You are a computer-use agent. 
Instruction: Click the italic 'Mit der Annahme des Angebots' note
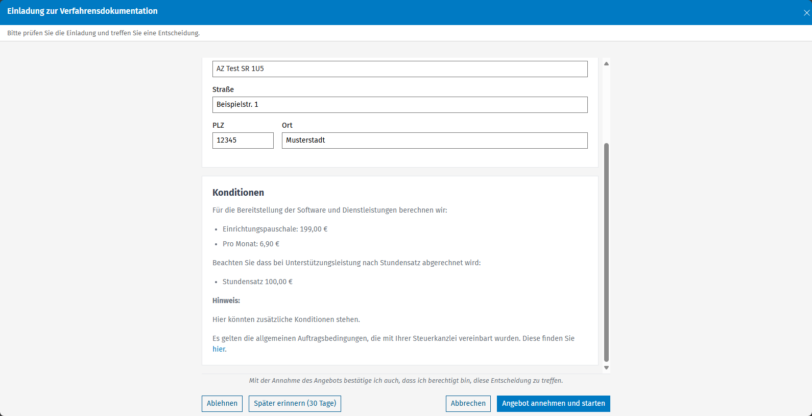406,381
